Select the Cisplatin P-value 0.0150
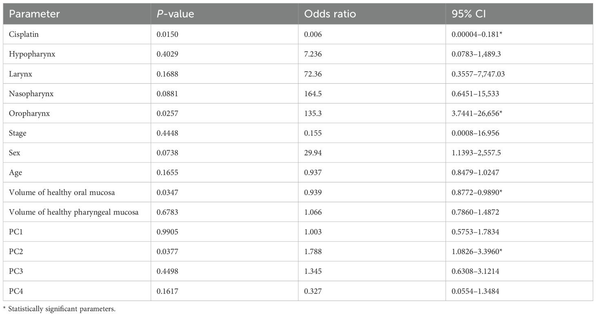Screen dimensions: 596x316 (168, 34)
